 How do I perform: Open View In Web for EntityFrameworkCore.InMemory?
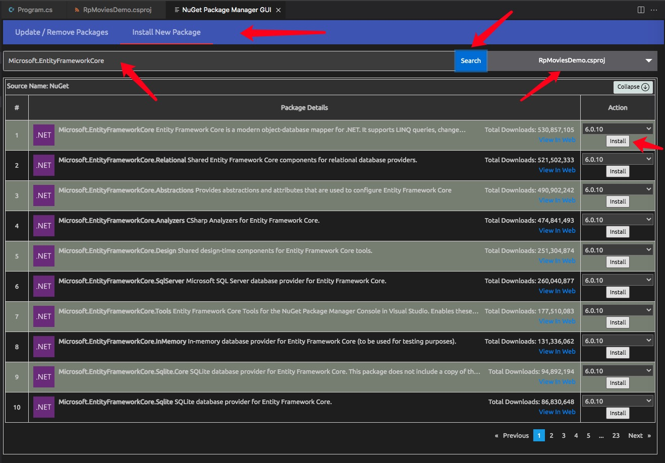point(557,352)
